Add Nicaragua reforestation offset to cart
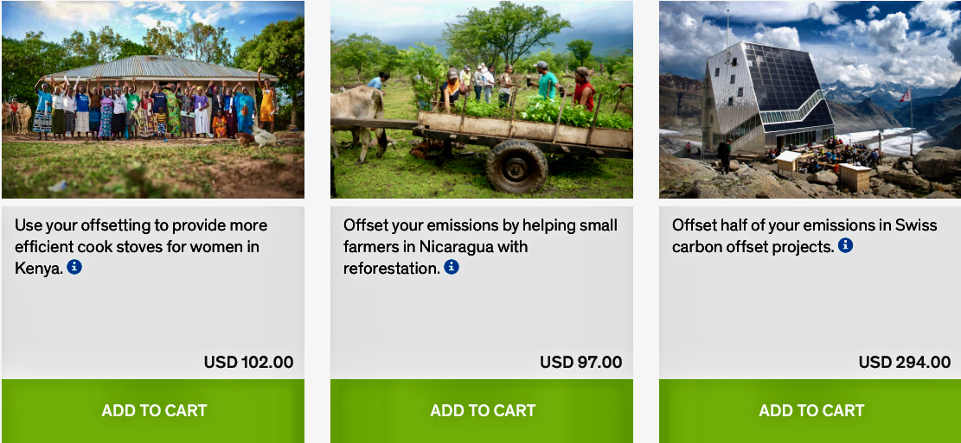Image resolution: width=961 pixels, height=443 pixels. [x=482, y=411]
